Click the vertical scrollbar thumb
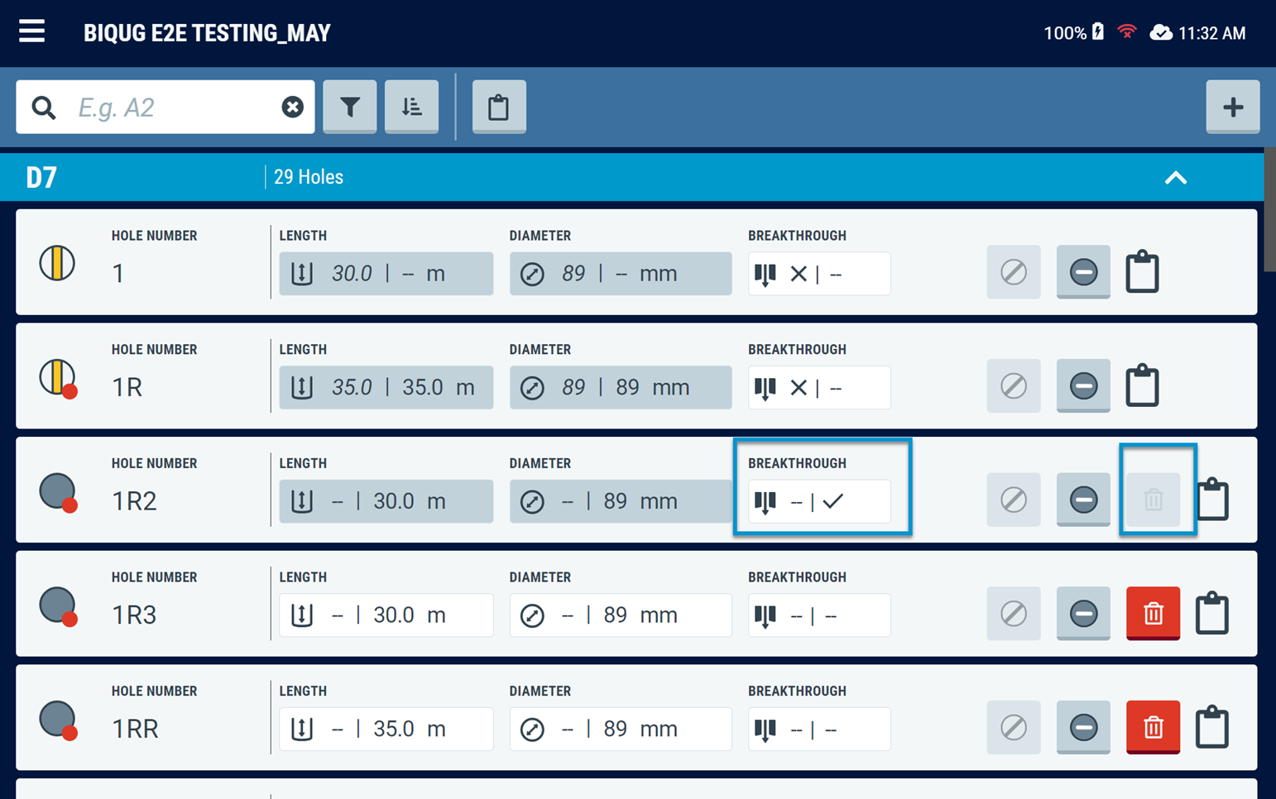Viewport: 1276px width, 799px height. pyautogui.click(x=1270, y=209)
